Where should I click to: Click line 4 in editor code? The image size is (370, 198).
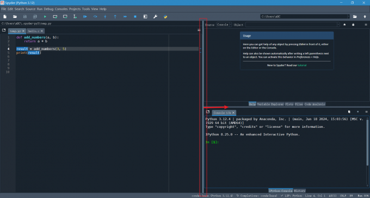(x=107, y=49)
